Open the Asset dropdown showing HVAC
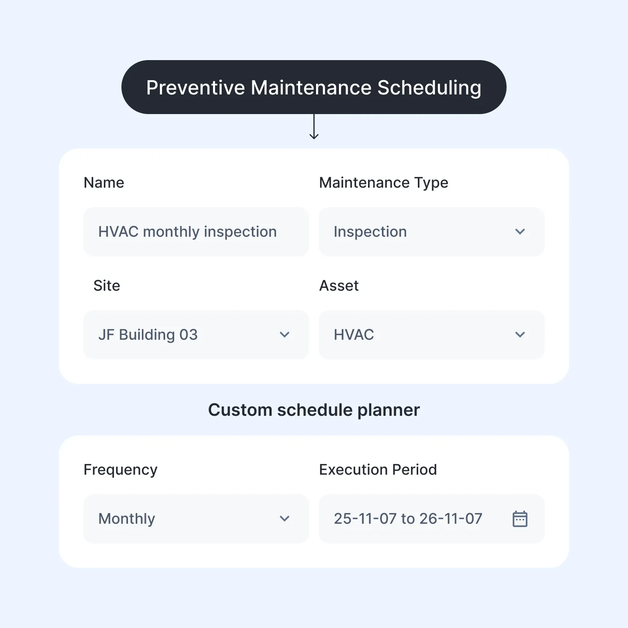 tap(431, 334)
